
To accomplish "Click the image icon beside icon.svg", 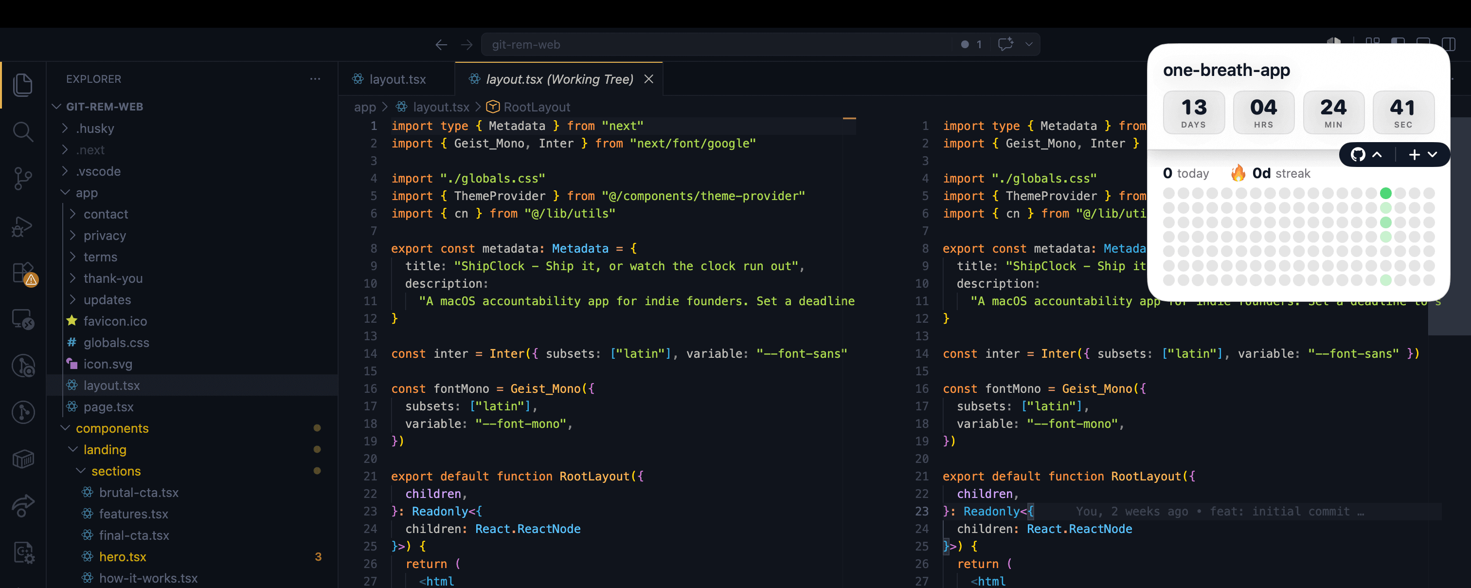I will (x=72, y=364).
